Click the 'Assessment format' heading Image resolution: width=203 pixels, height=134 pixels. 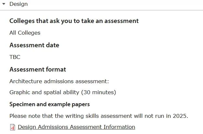(x=38, y=69)
